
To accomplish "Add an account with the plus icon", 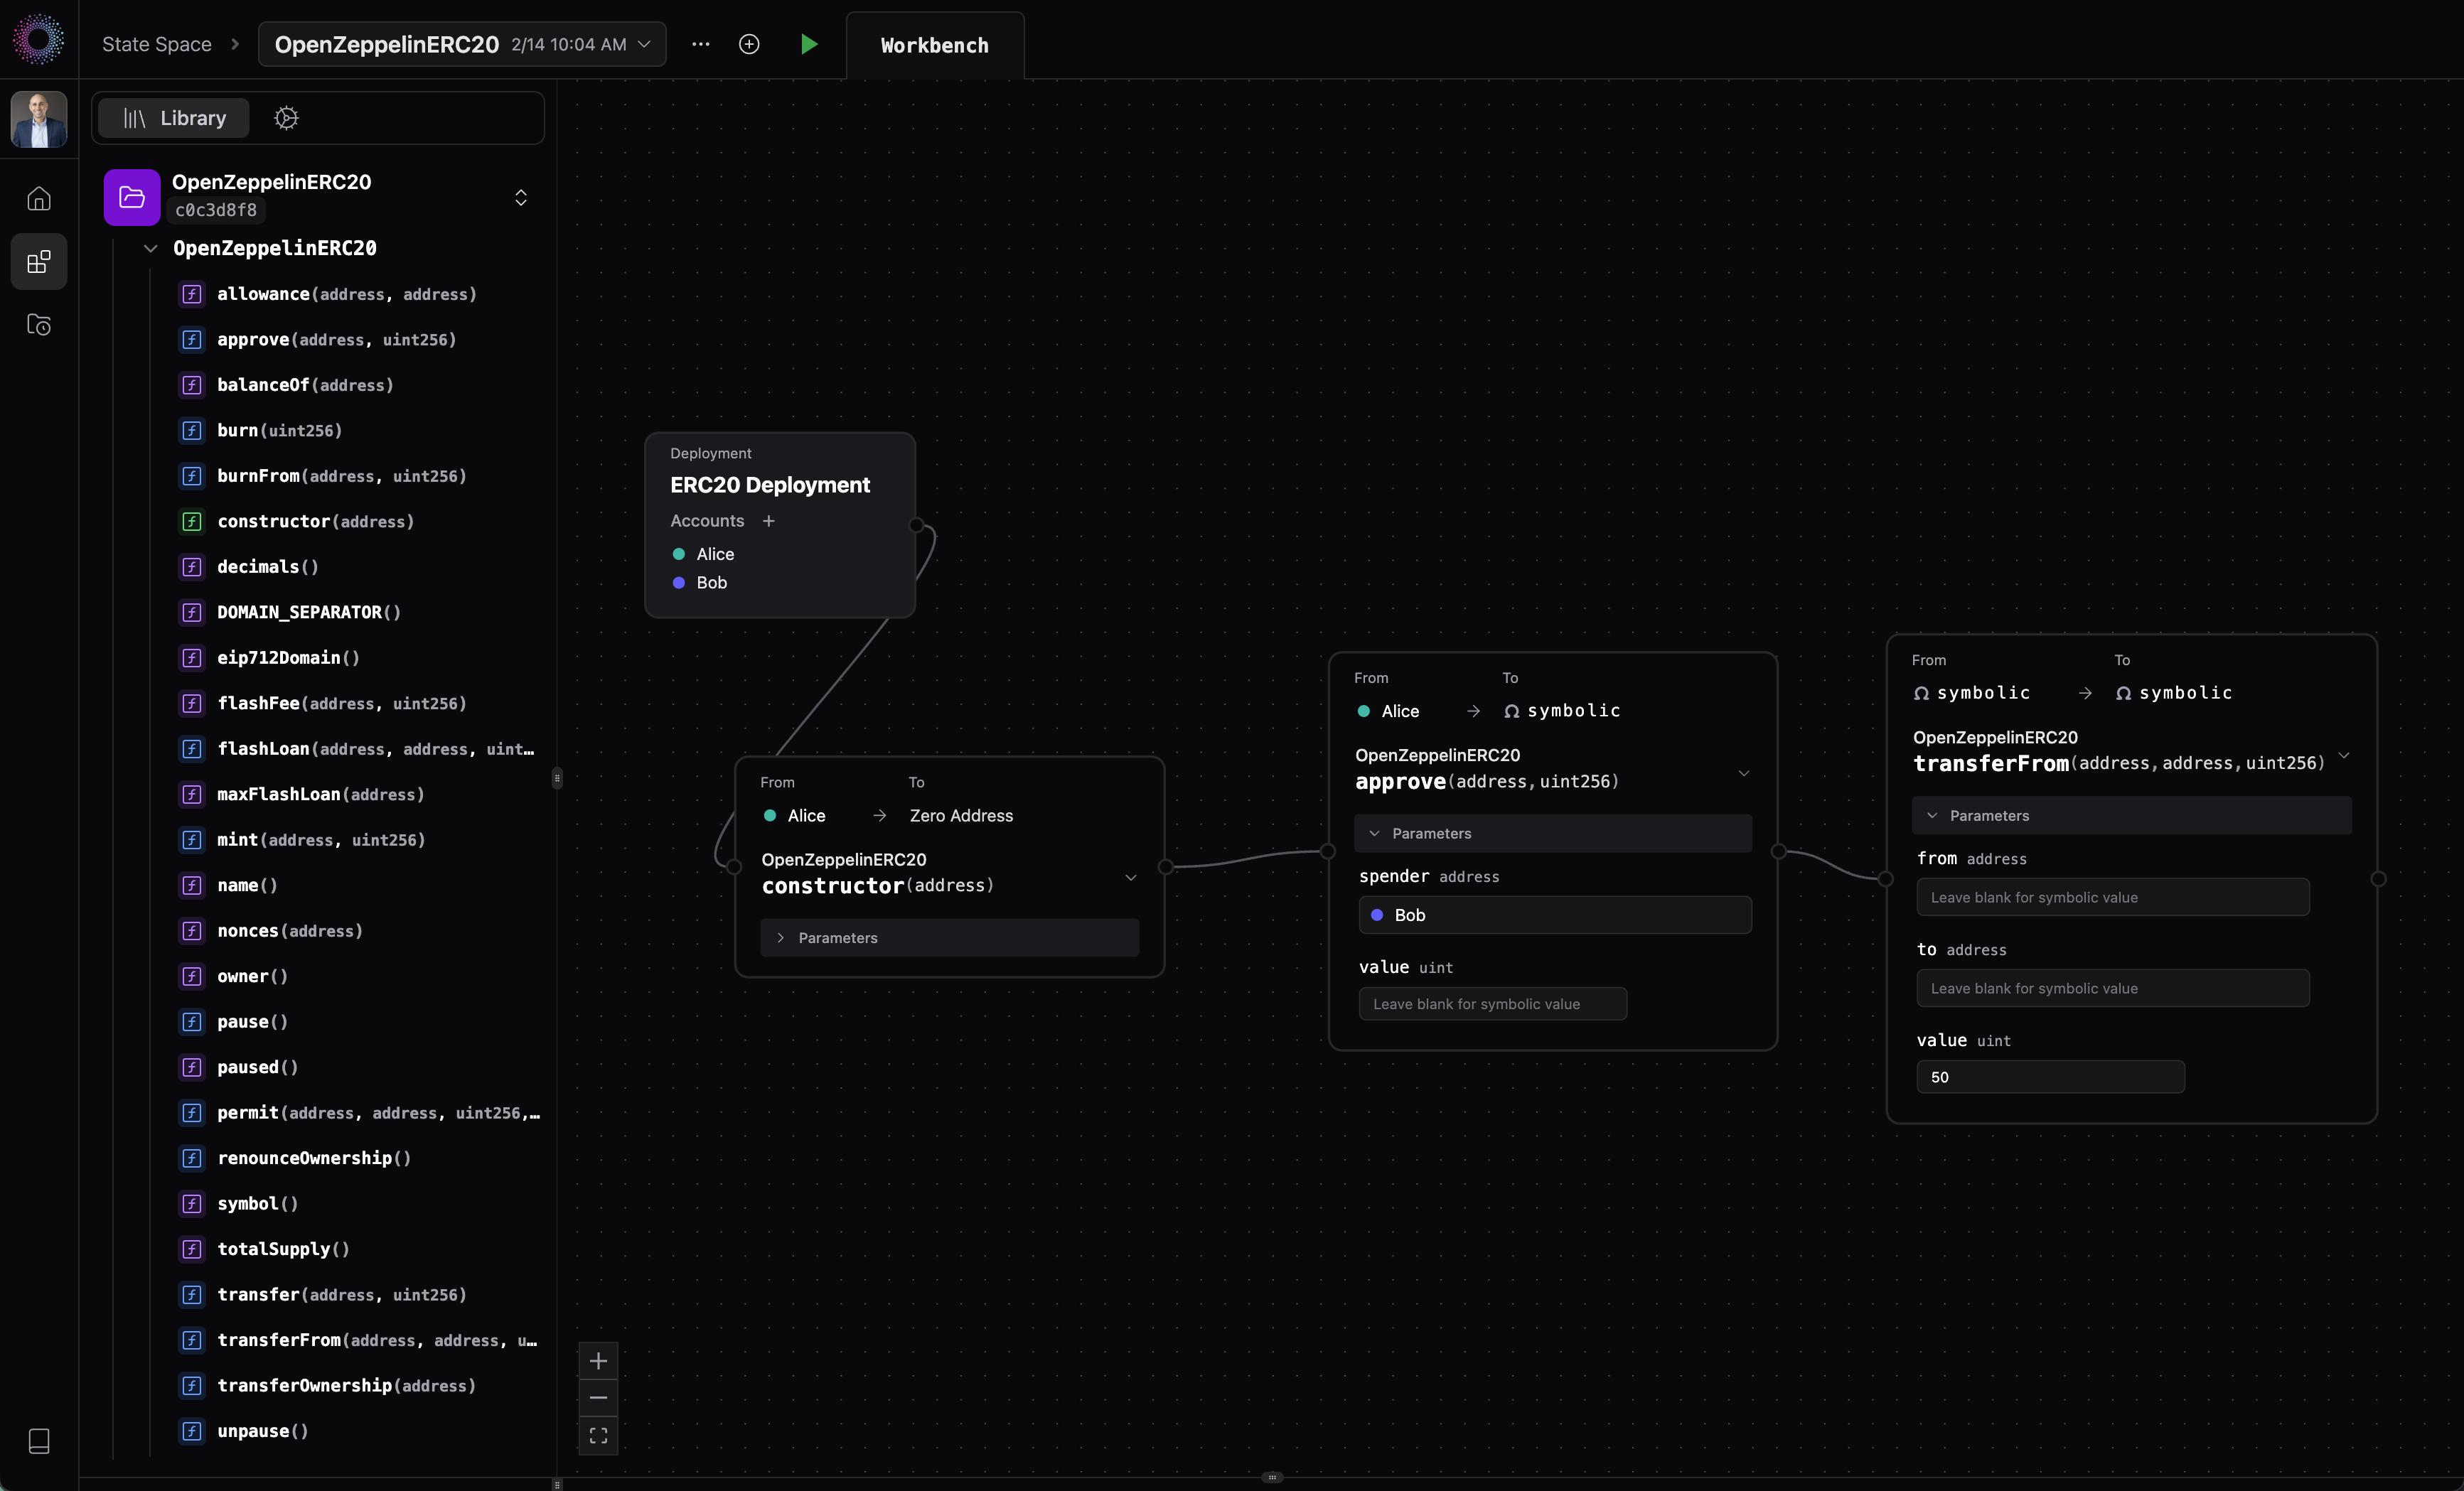I will click(x=768, y=521).
